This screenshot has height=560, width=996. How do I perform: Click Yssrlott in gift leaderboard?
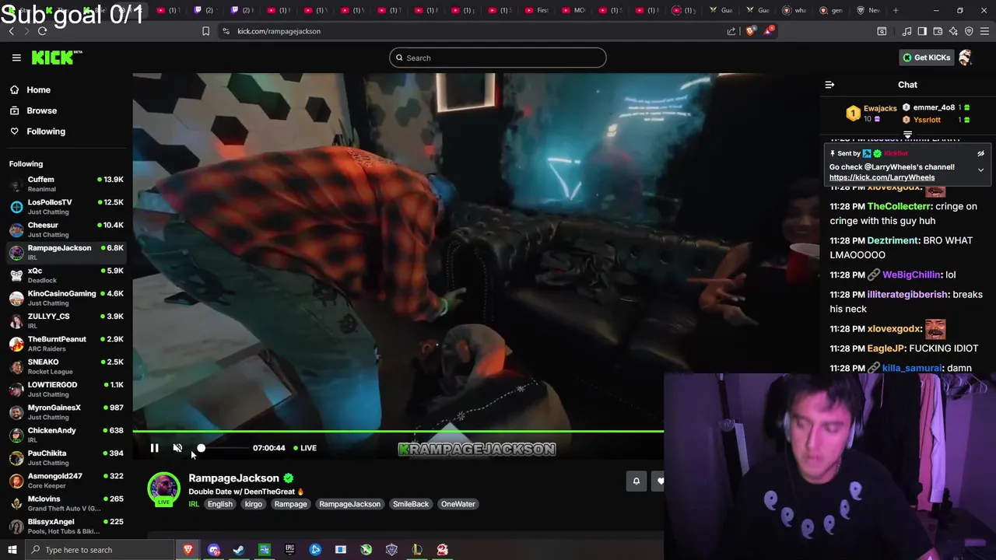pos(927,120)
